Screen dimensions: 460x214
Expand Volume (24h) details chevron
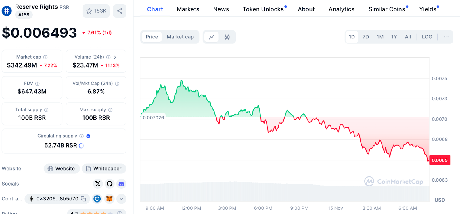(x=115, y=57)
